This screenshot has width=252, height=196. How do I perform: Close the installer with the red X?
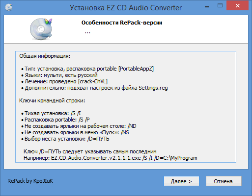click(x=237, y=6)
